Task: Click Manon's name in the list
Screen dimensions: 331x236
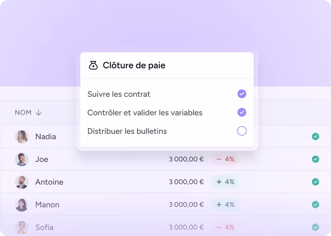Action: [x=47, y=205]
